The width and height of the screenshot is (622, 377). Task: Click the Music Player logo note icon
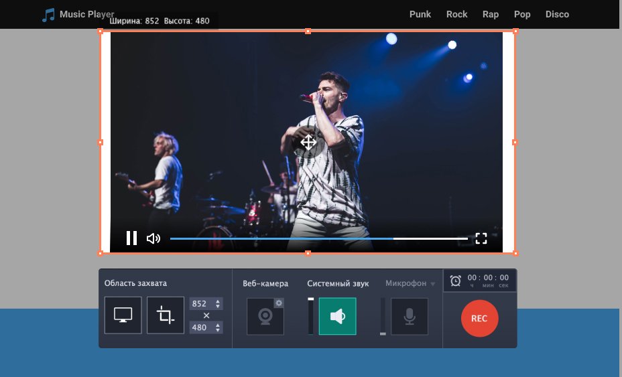(48, 15)
